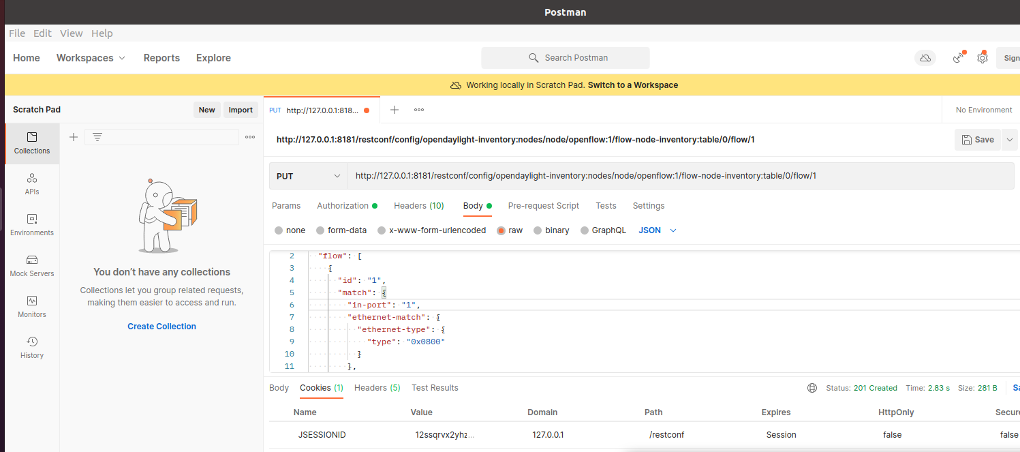The height and width of the screenshot is (452, 1020).
Task: Select the none body type radio
Action: pyautogui.click(x=279, y=230)
